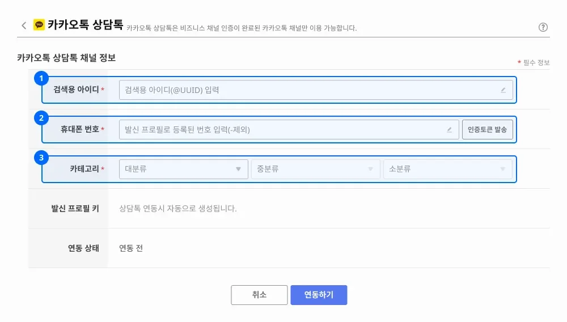Open the 중분류 category dropdown
The image size is (567, 322).
click(315, 169)
